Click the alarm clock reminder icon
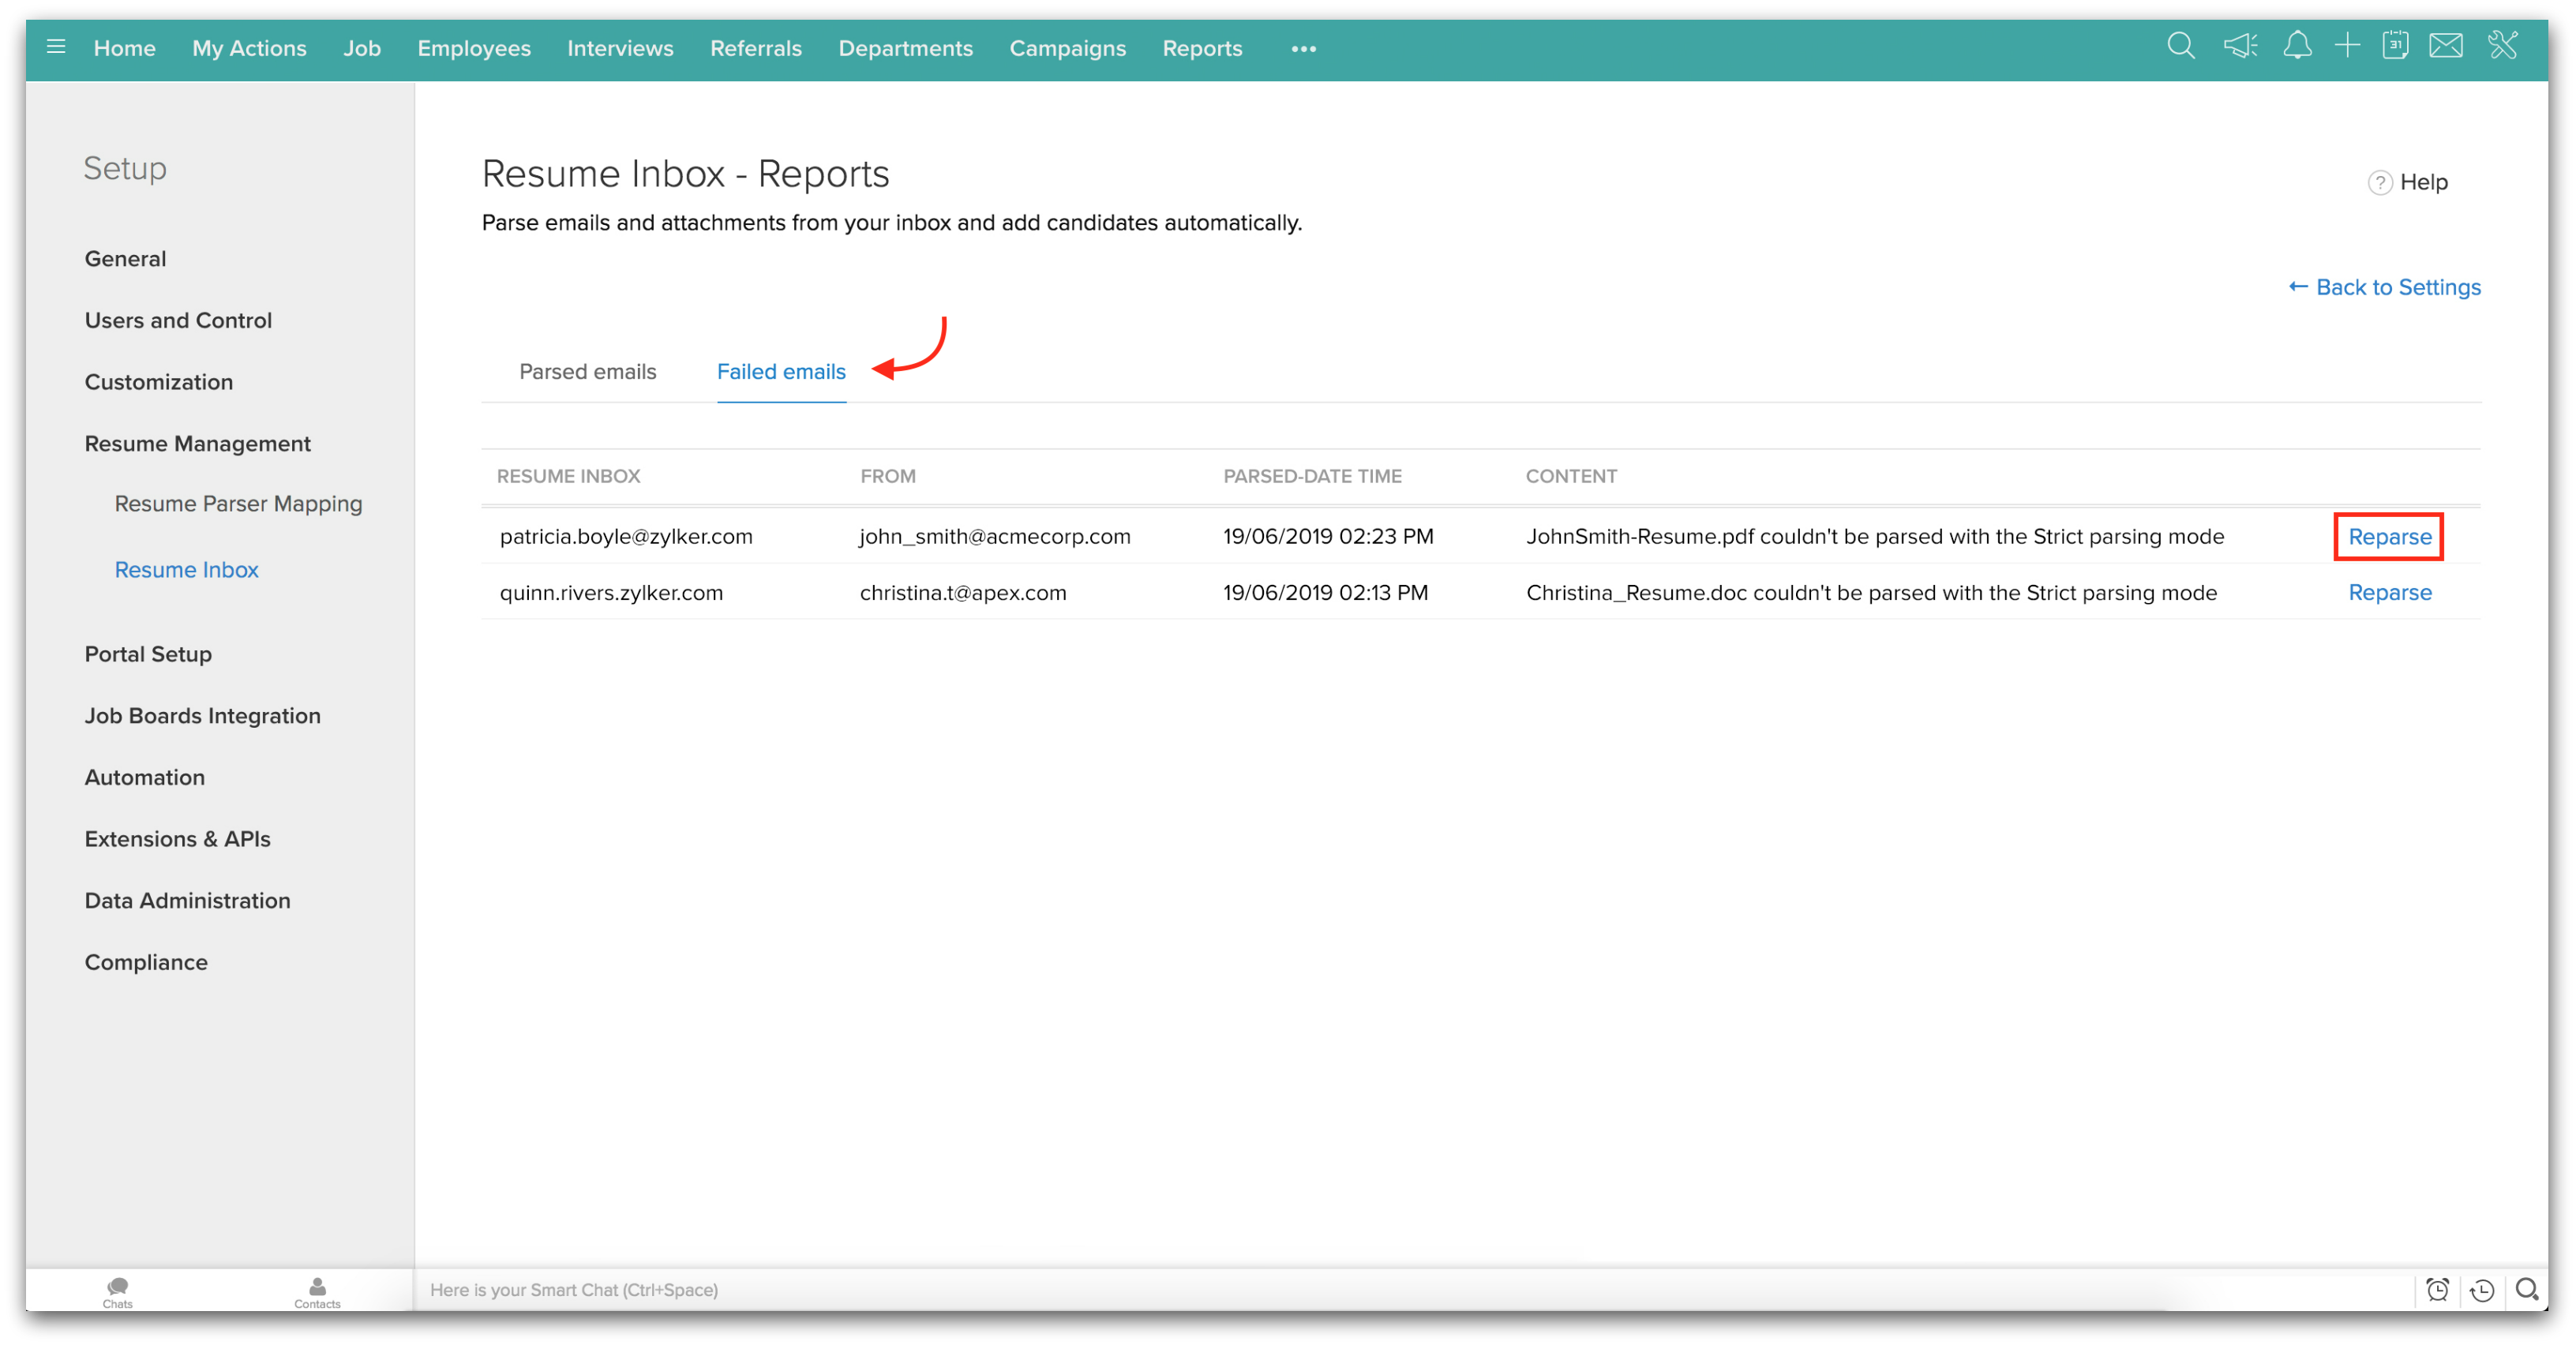 (x=2438, y=1289)
